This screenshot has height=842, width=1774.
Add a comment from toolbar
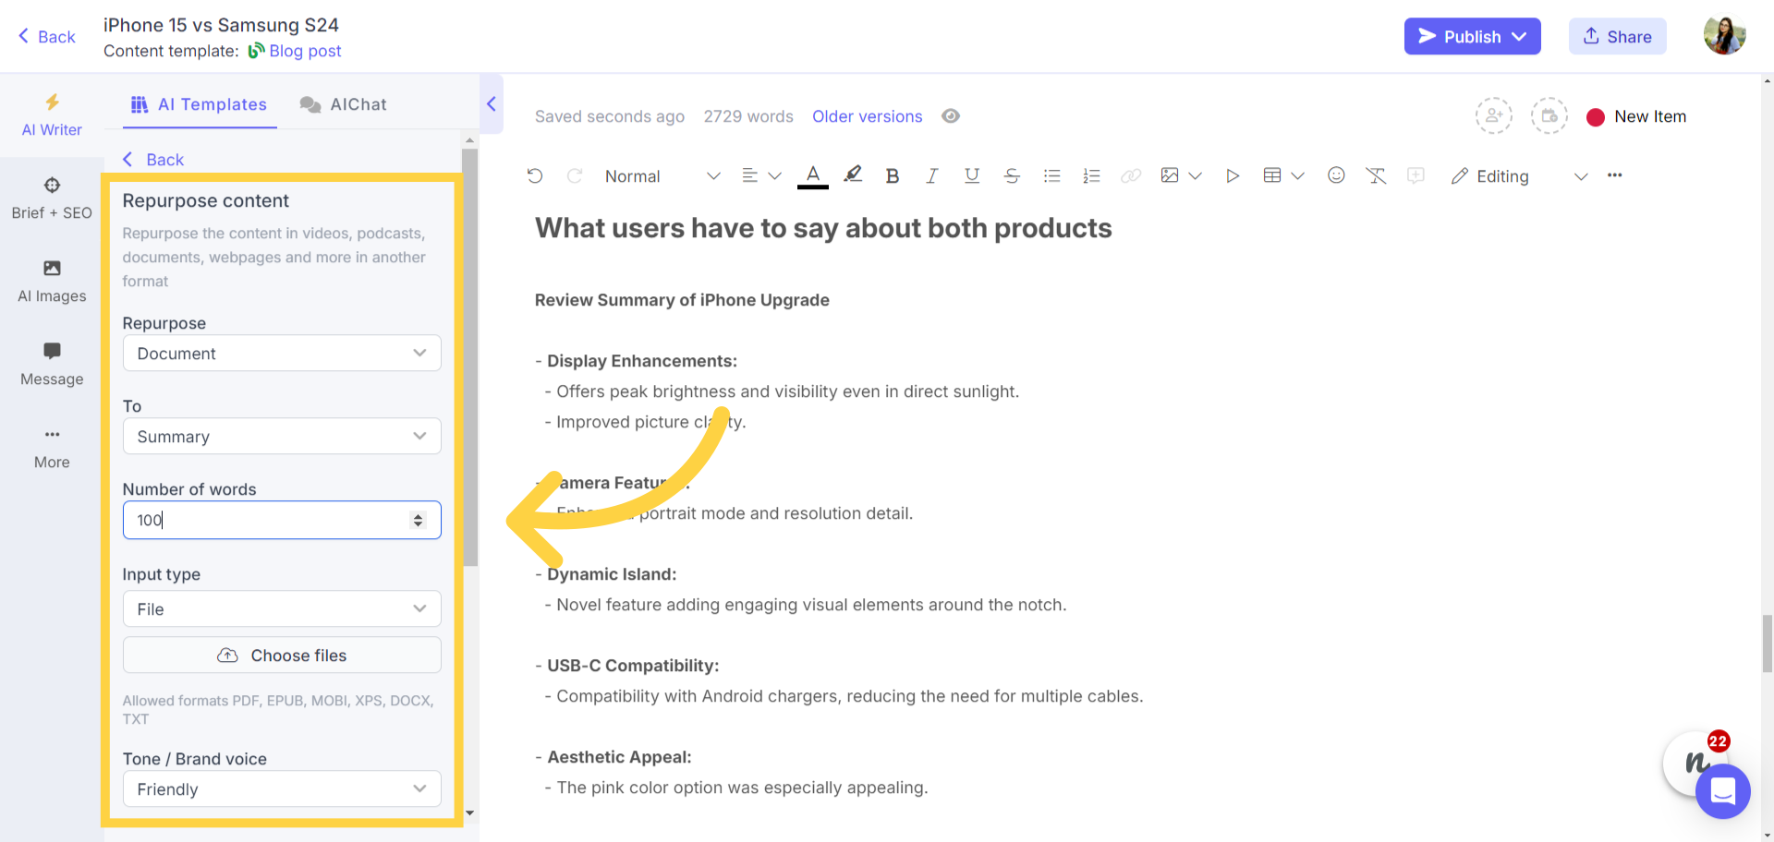[1416, 175]
